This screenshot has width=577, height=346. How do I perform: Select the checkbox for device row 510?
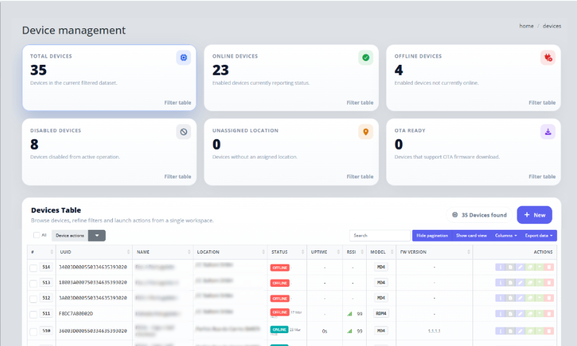point(33,331)
